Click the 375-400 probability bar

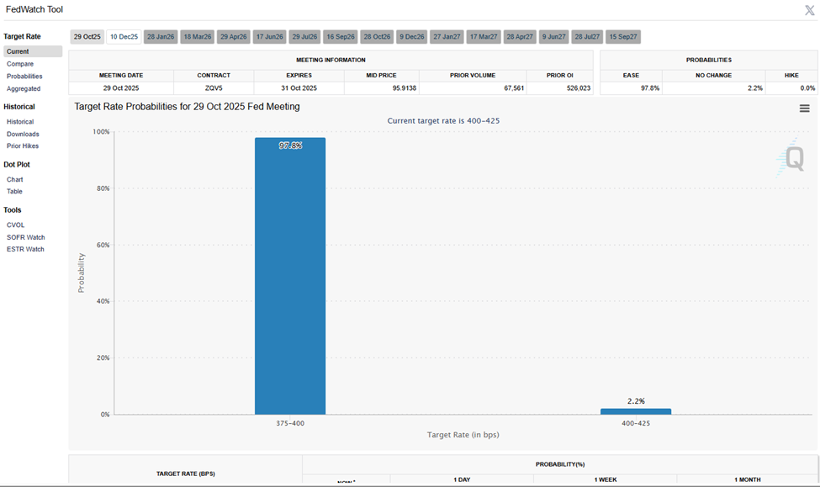point(290,278)
